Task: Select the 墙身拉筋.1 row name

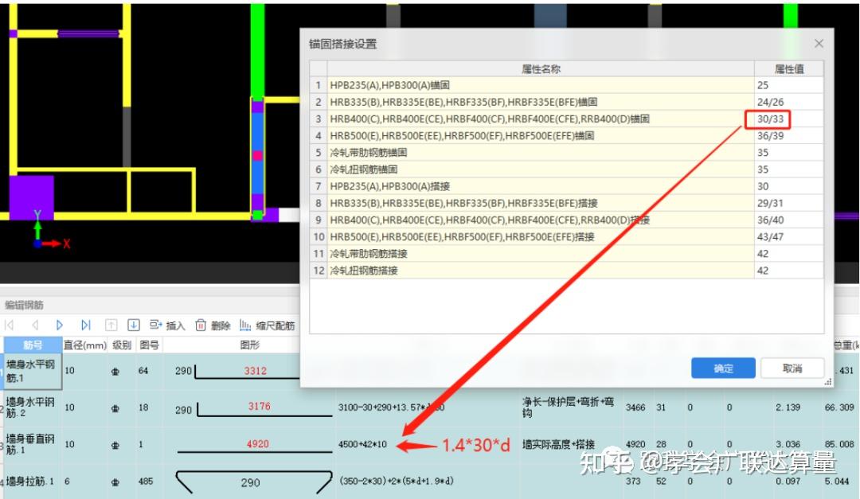Action: point(33,481)
